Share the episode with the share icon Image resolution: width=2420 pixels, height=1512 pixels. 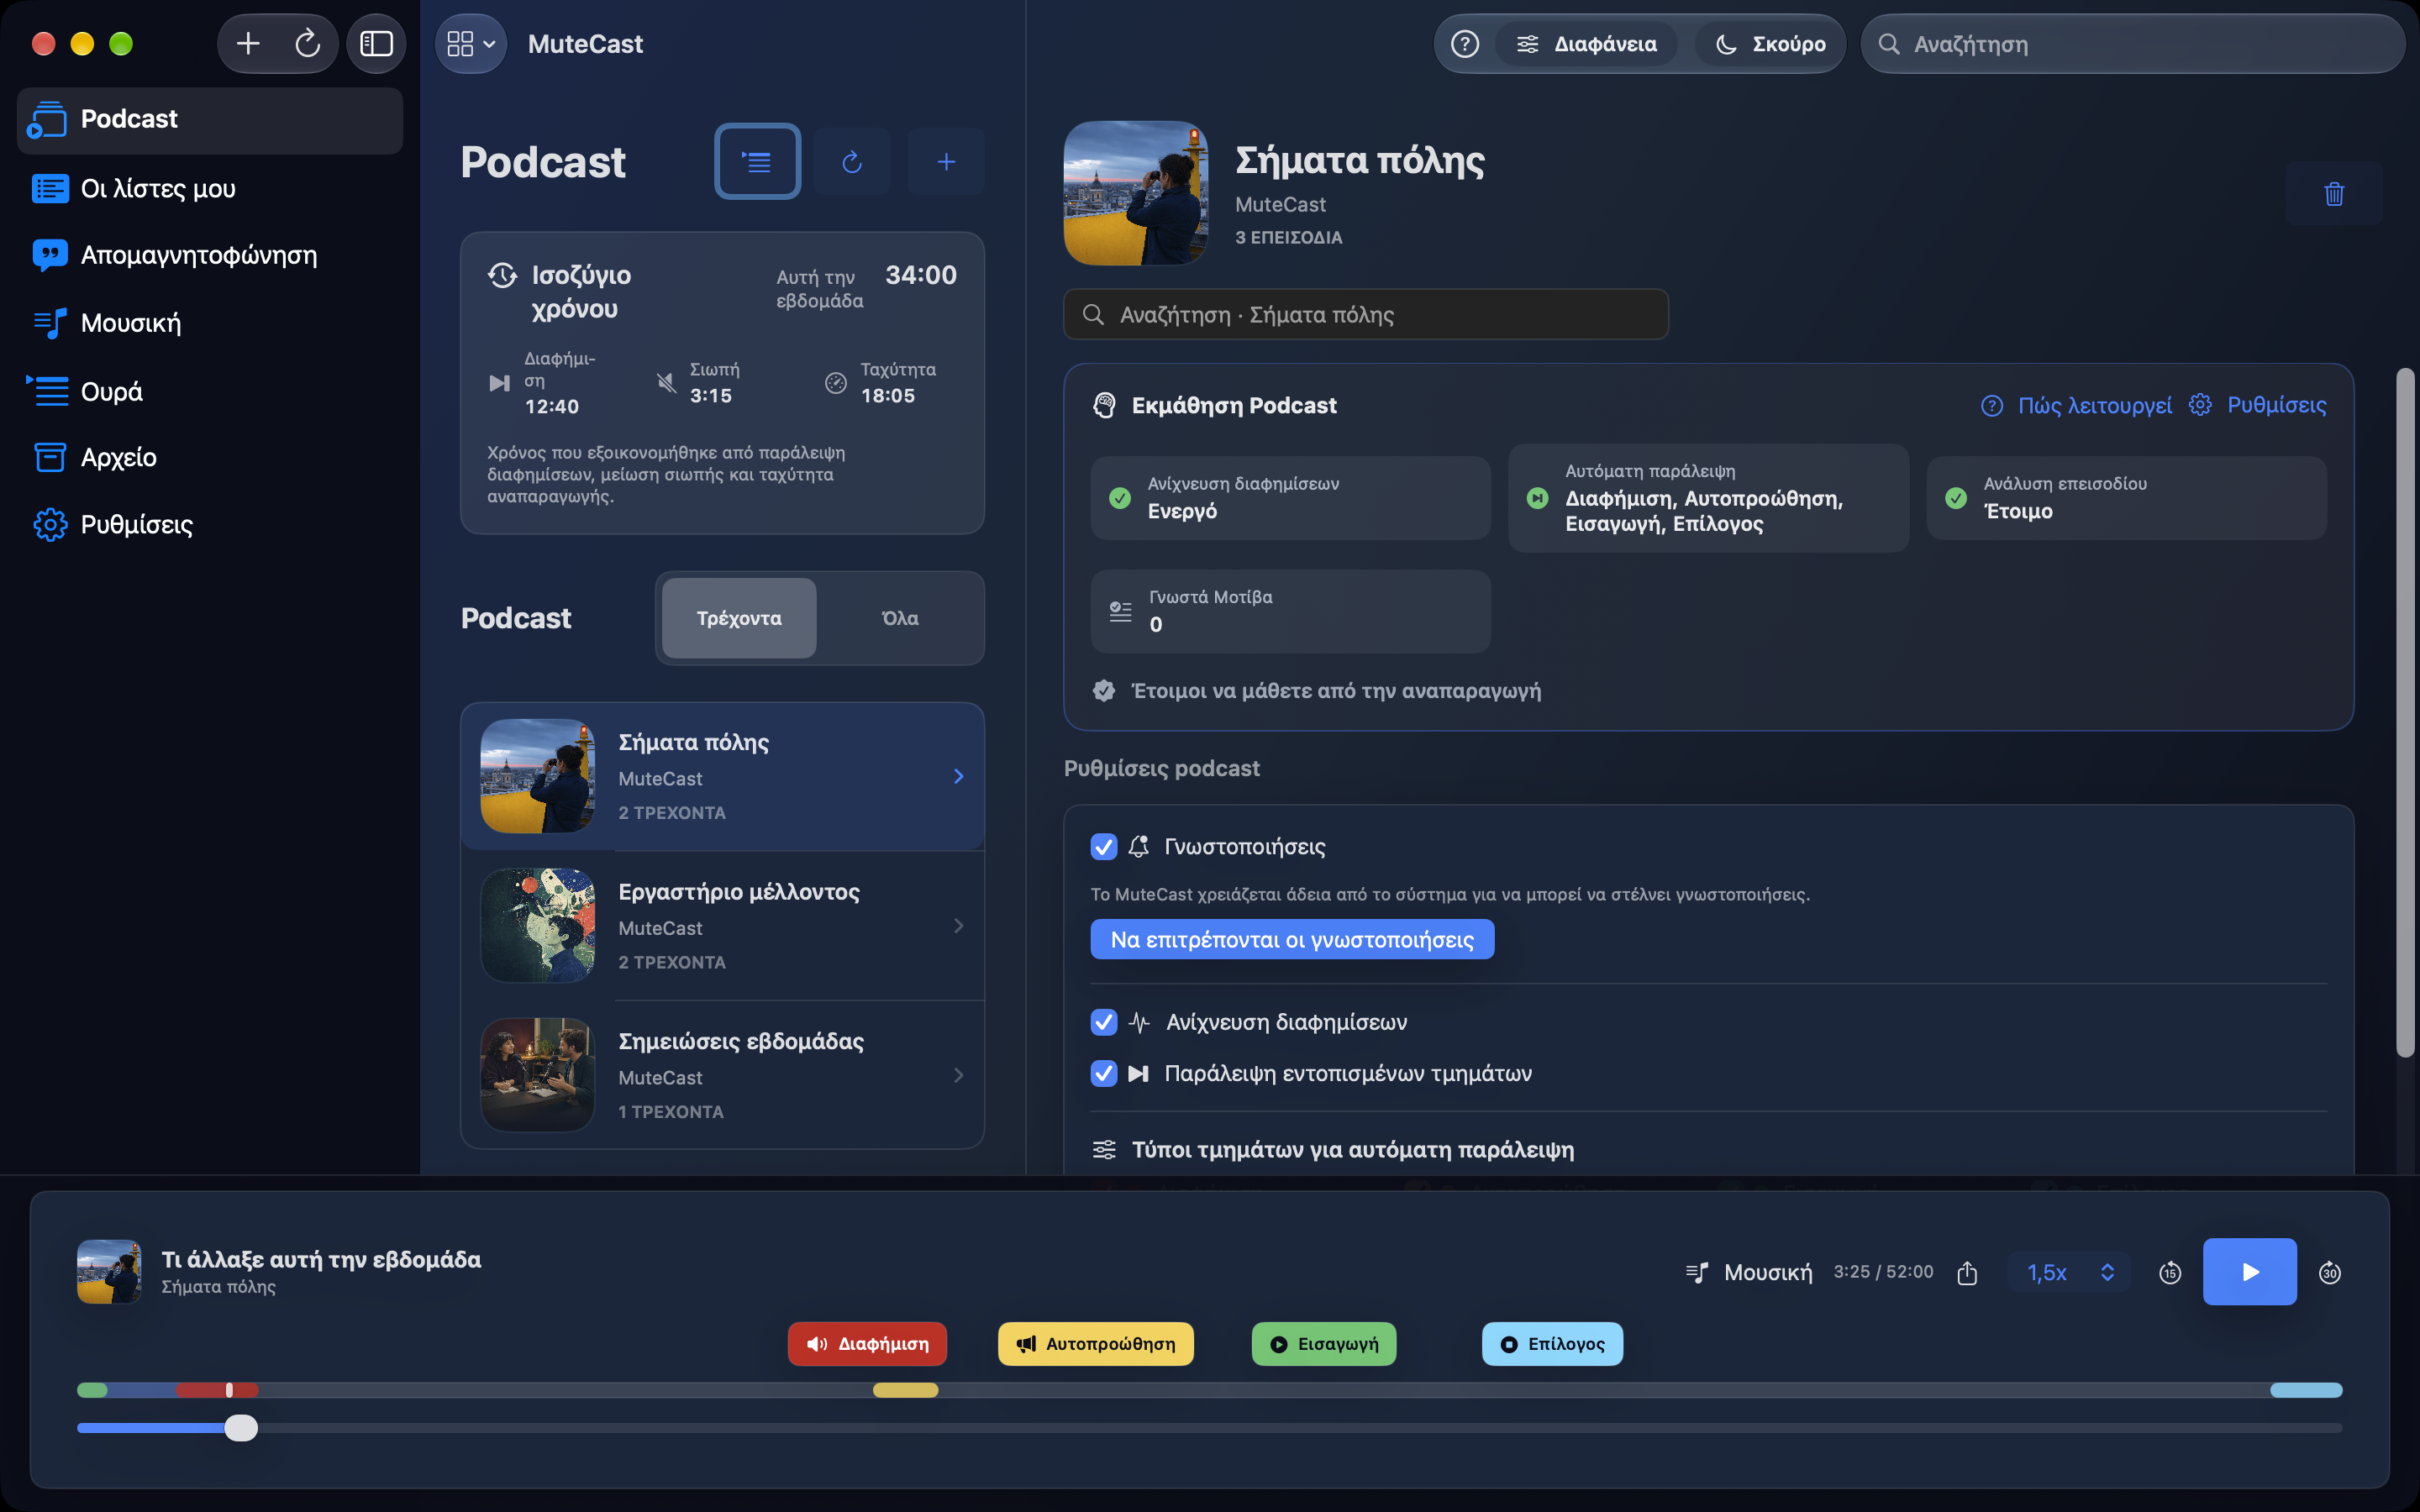coord(1967,1272)
